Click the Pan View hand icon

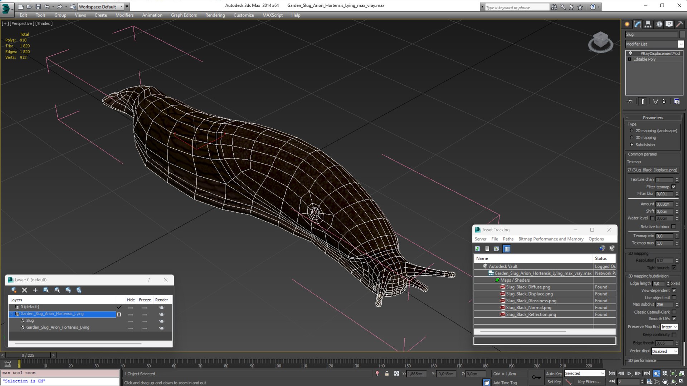click(x=665, y=382)
